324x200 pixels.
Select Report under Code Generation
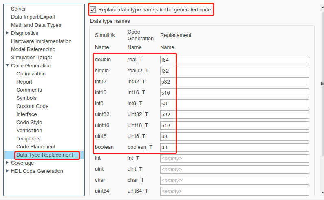pyautogui.click(x=24, y=82)
